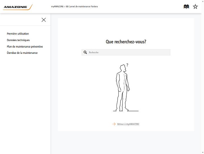Click the vertical scrollbar track
204x154 pixels.
point(203,77)
